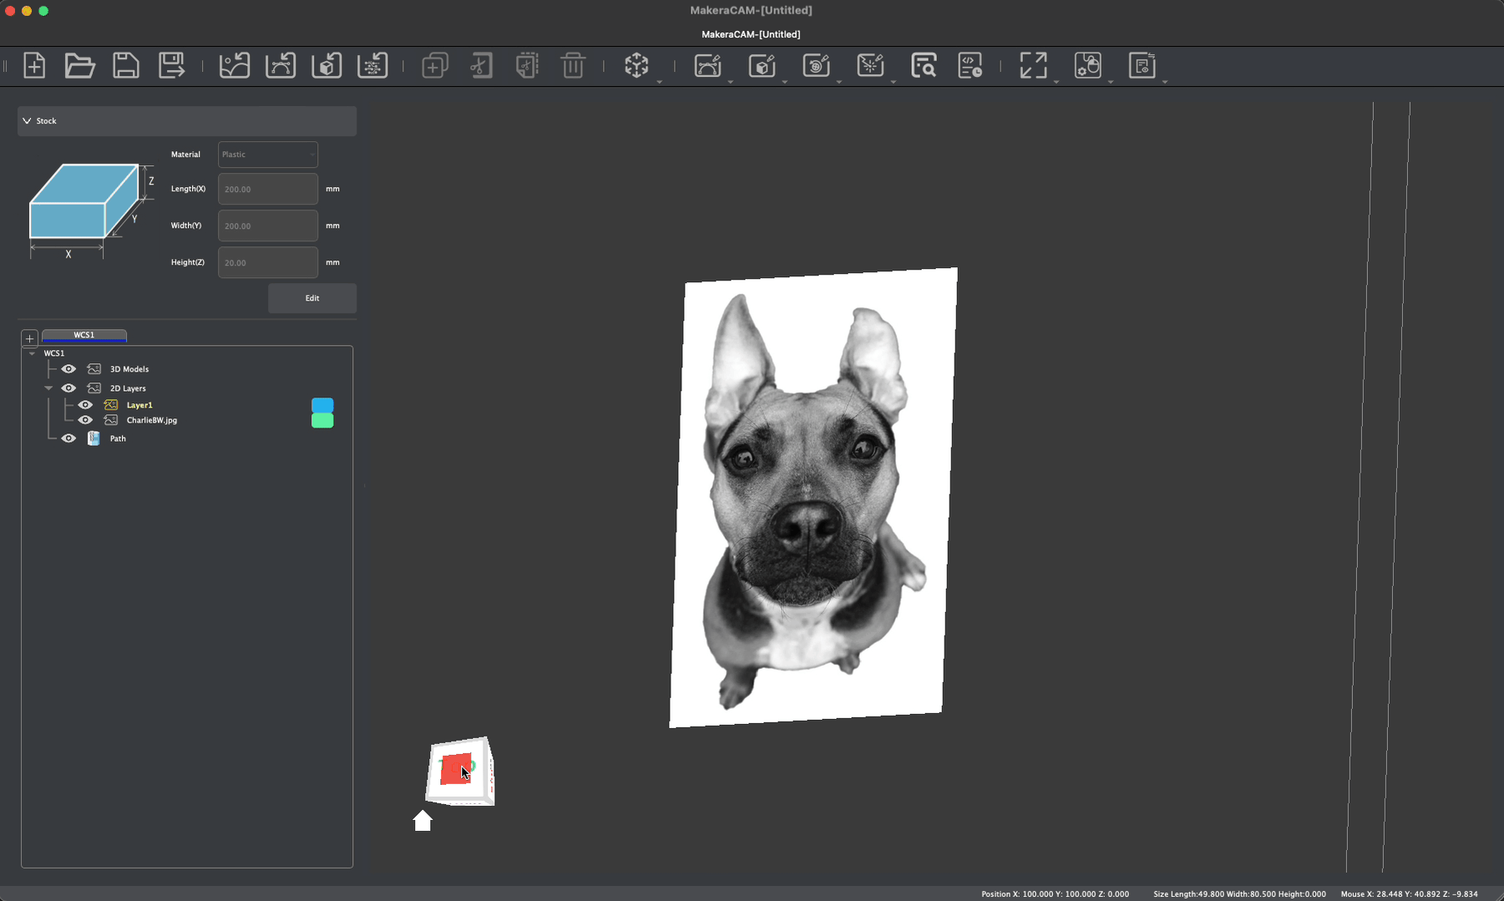Click the New File toolbar icon

tap(34, 65)
